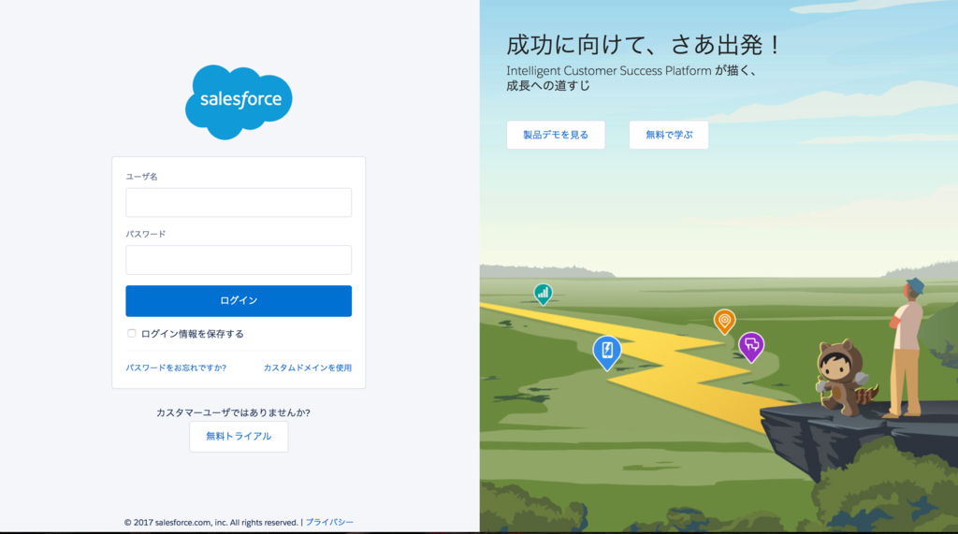
Task: Open the カスタムドメインを使用 link
Action: (x=307, y=368)
